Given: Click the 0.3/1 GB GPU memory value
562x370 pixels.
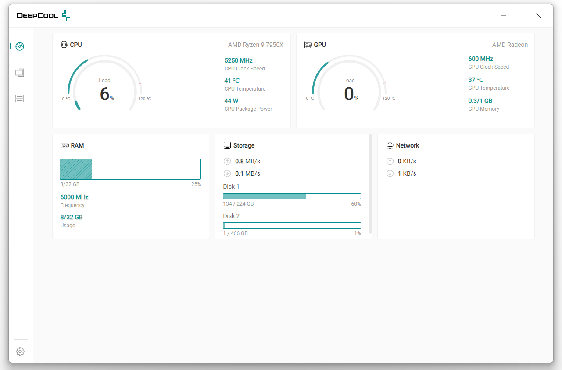Looking at the screenshot, I should click(480, 101).
